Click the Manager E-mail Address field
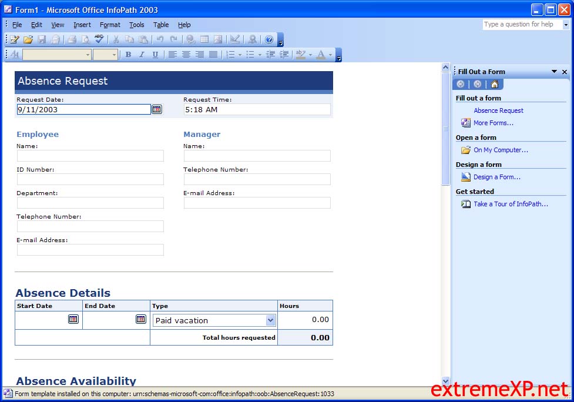Viewport: 574px width, 402px height. [257, 203]
